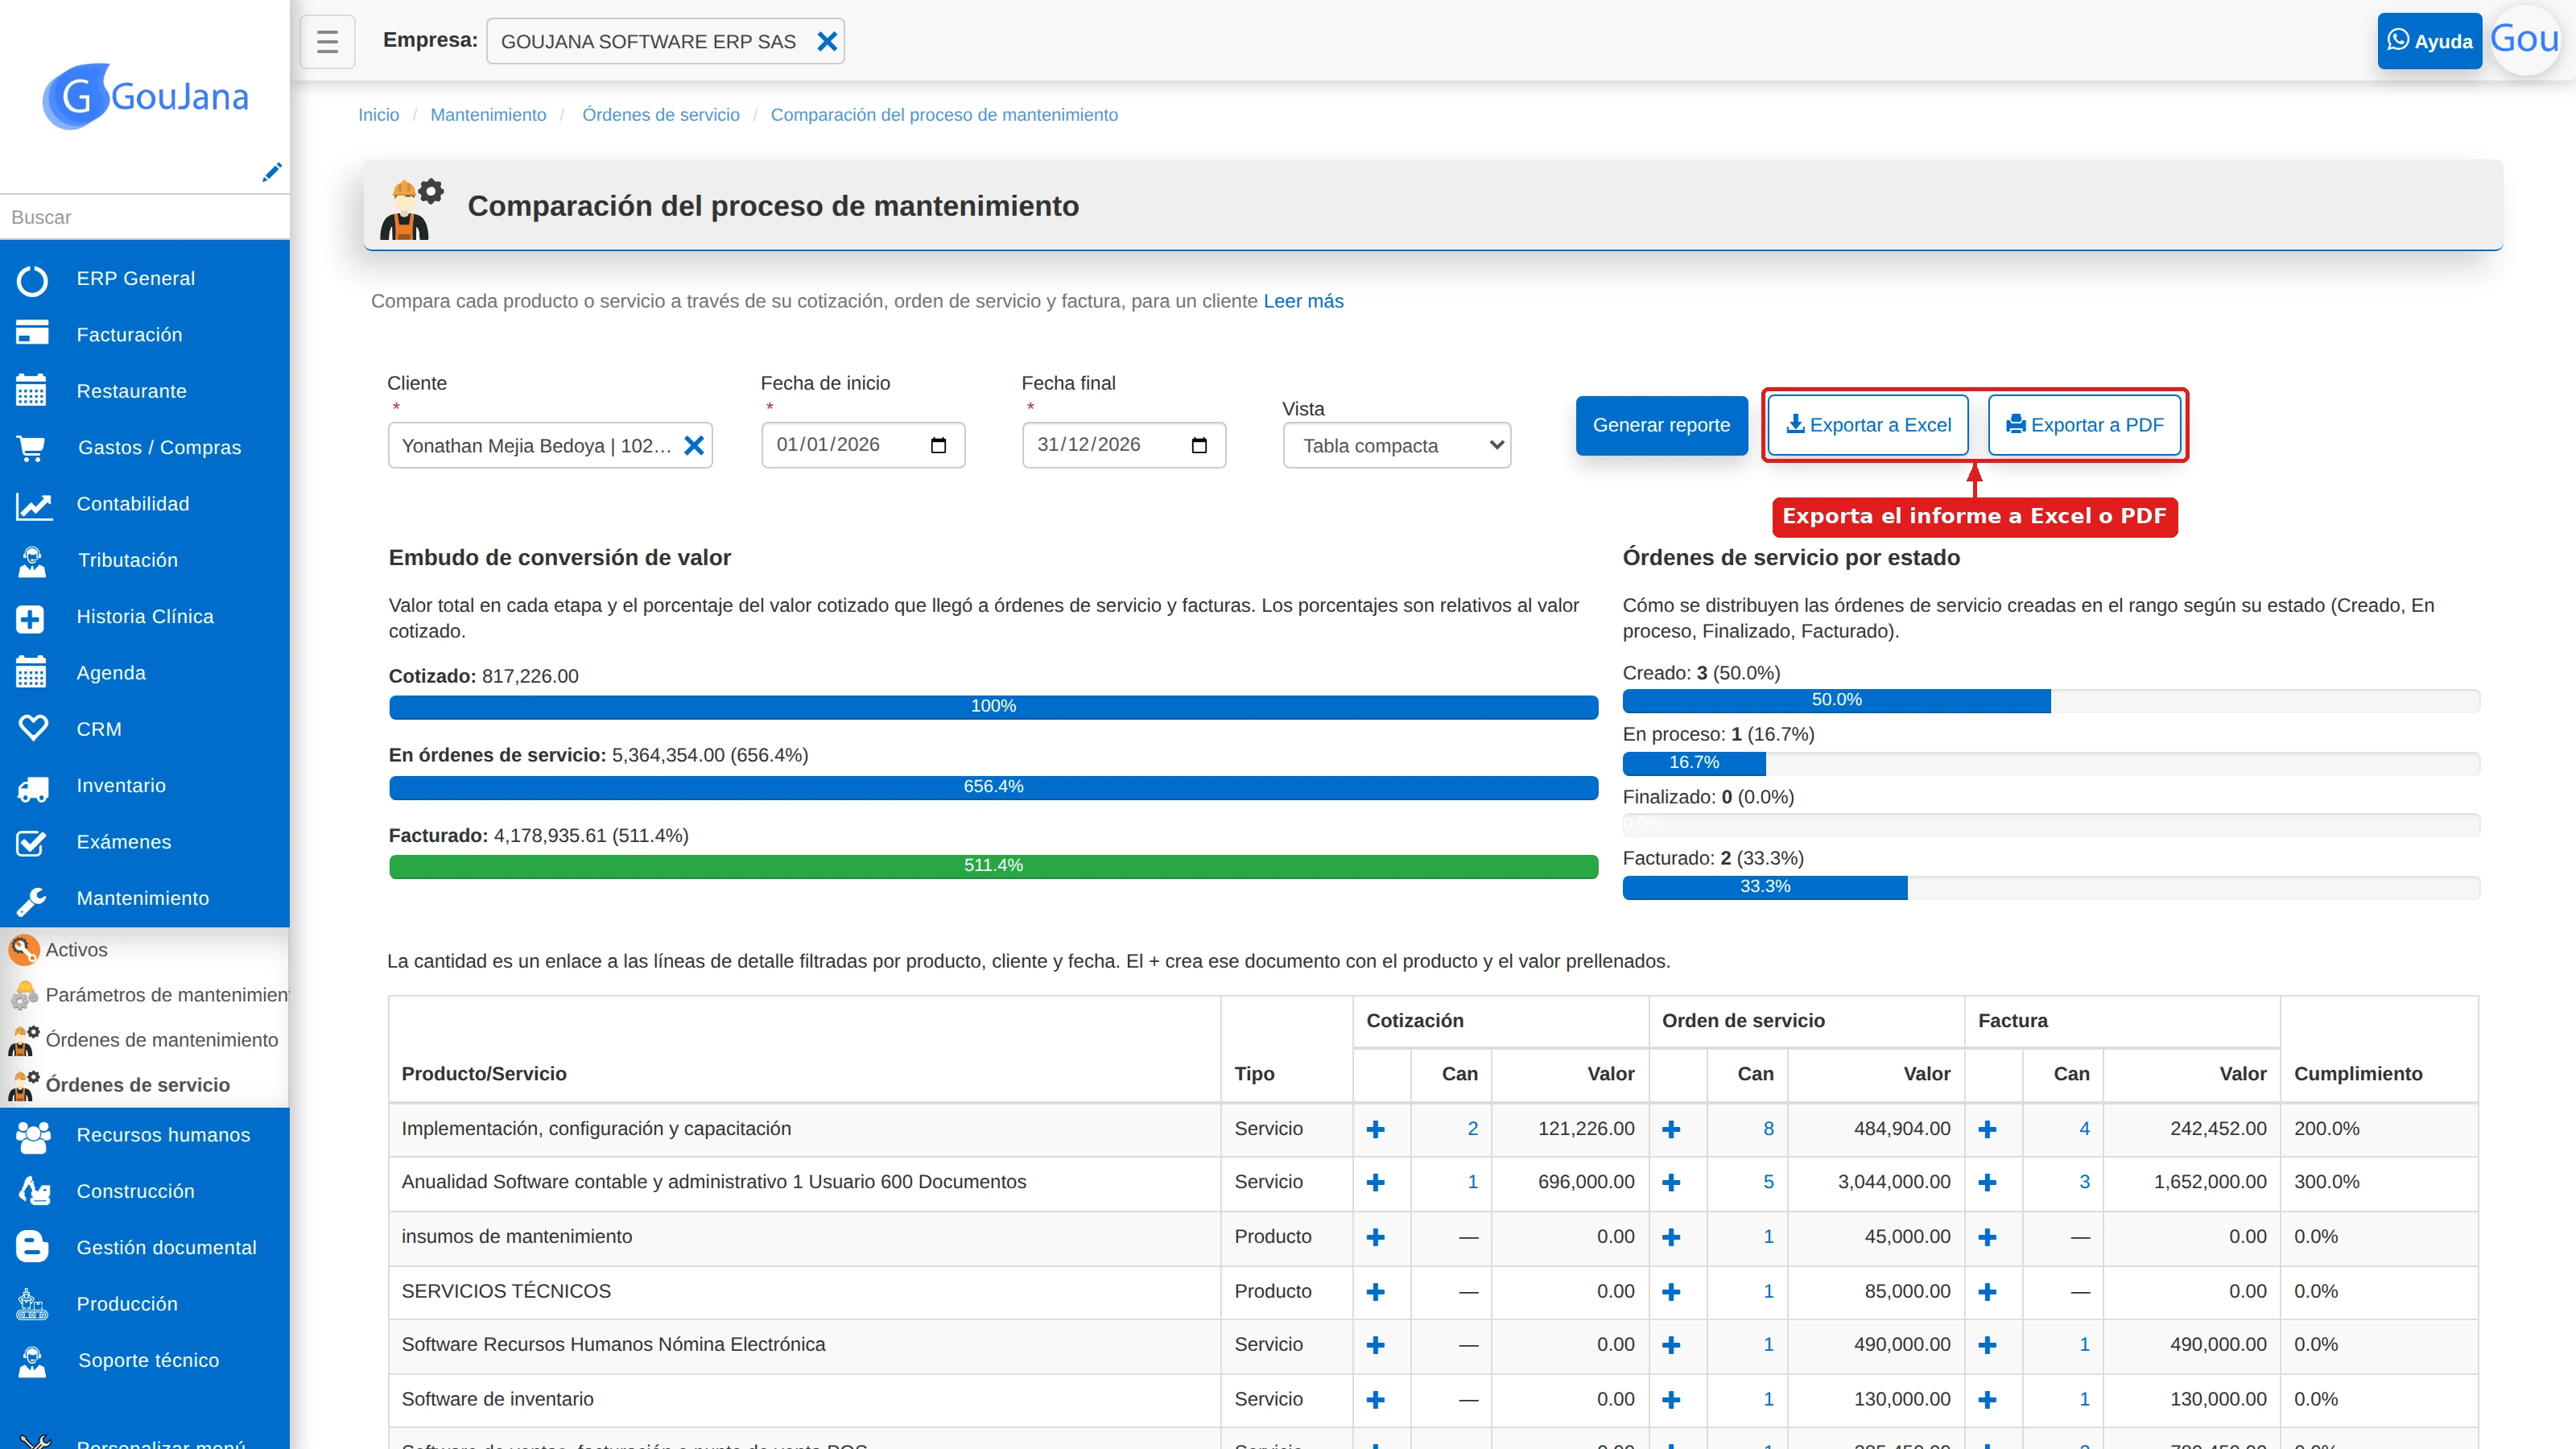This screenshot has width=2576, height=1449.
Task: Add Cotización for SERVICIOS TÉCNICOS
Action: coord(1375,1292)
